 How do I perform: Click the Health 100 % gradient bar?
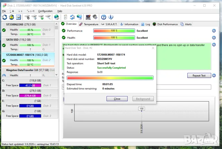pyautogui.click(x=114, y=38)
